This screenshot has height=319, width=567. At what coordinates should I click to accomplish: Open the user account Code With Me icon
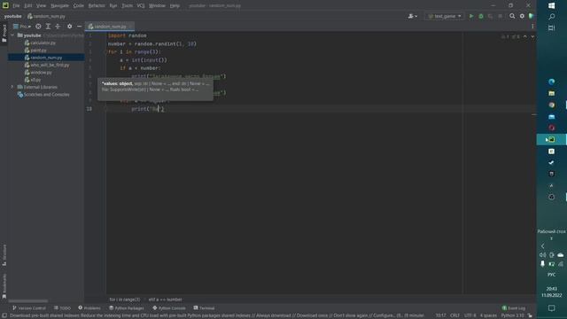click(412, 16)
